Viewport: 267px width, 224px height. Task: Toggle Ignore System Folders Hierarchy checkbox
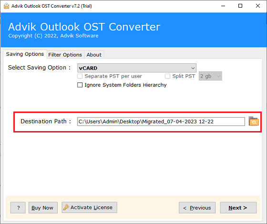80,85
